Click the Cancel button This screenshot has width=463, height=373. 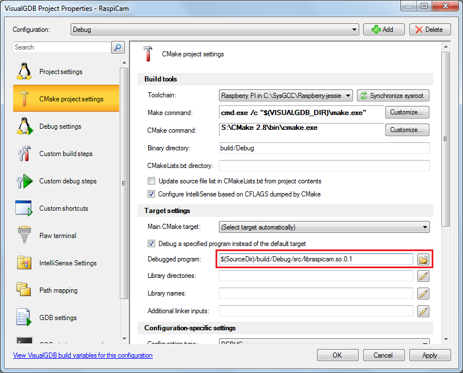(384, 355)
